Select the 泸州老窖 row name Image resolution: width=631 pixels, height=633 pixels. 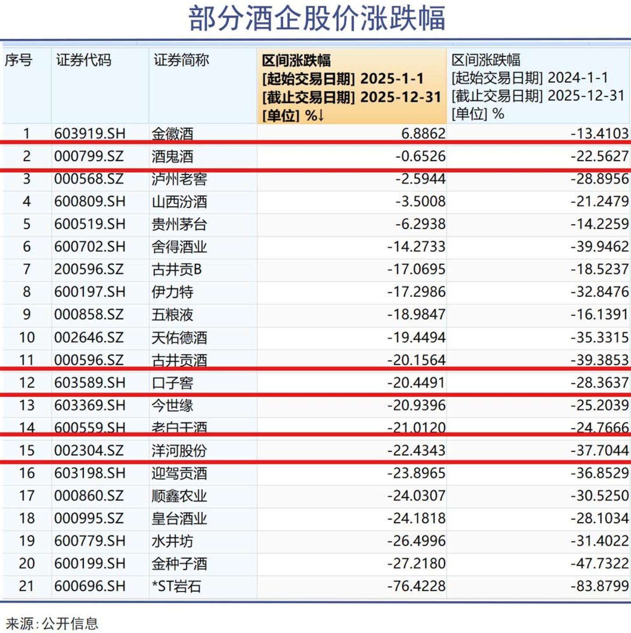pyautogui.click(x=179, y=179)
